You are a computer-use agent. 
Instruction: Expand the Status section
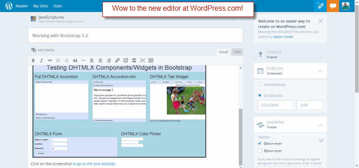pyautogui.click(x=320, y=55)
